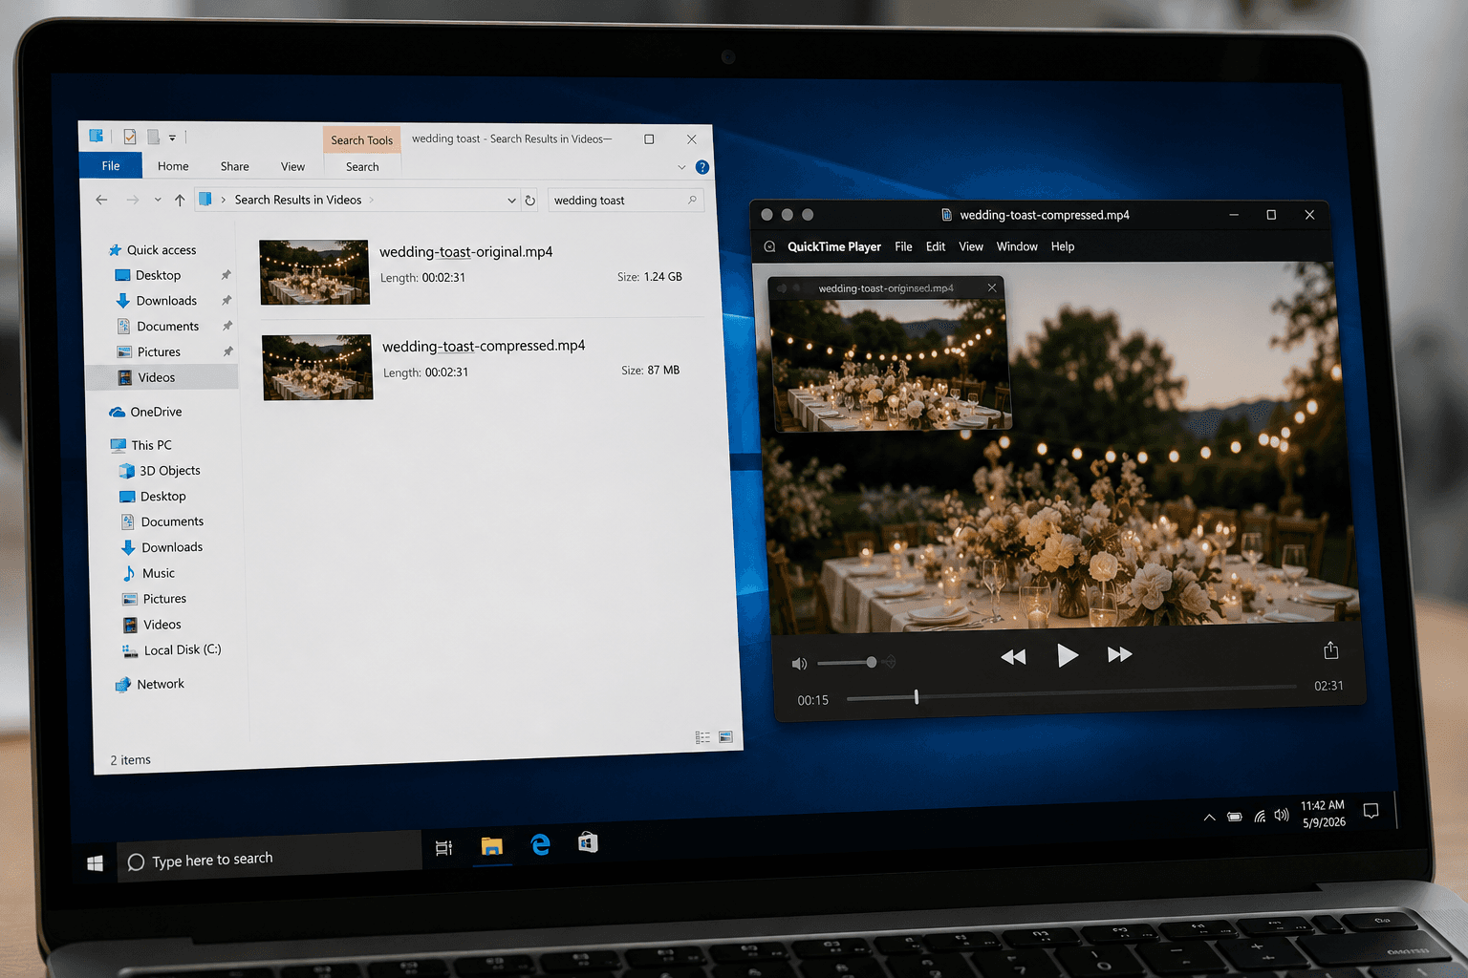Switch to the Share ribbon tab
The width and height of the screenshot is (1468, 978).
(x=234, y=166)
